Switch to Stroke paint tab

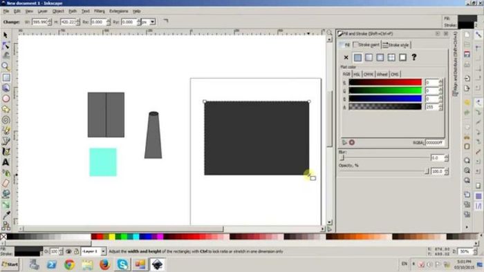366,45
